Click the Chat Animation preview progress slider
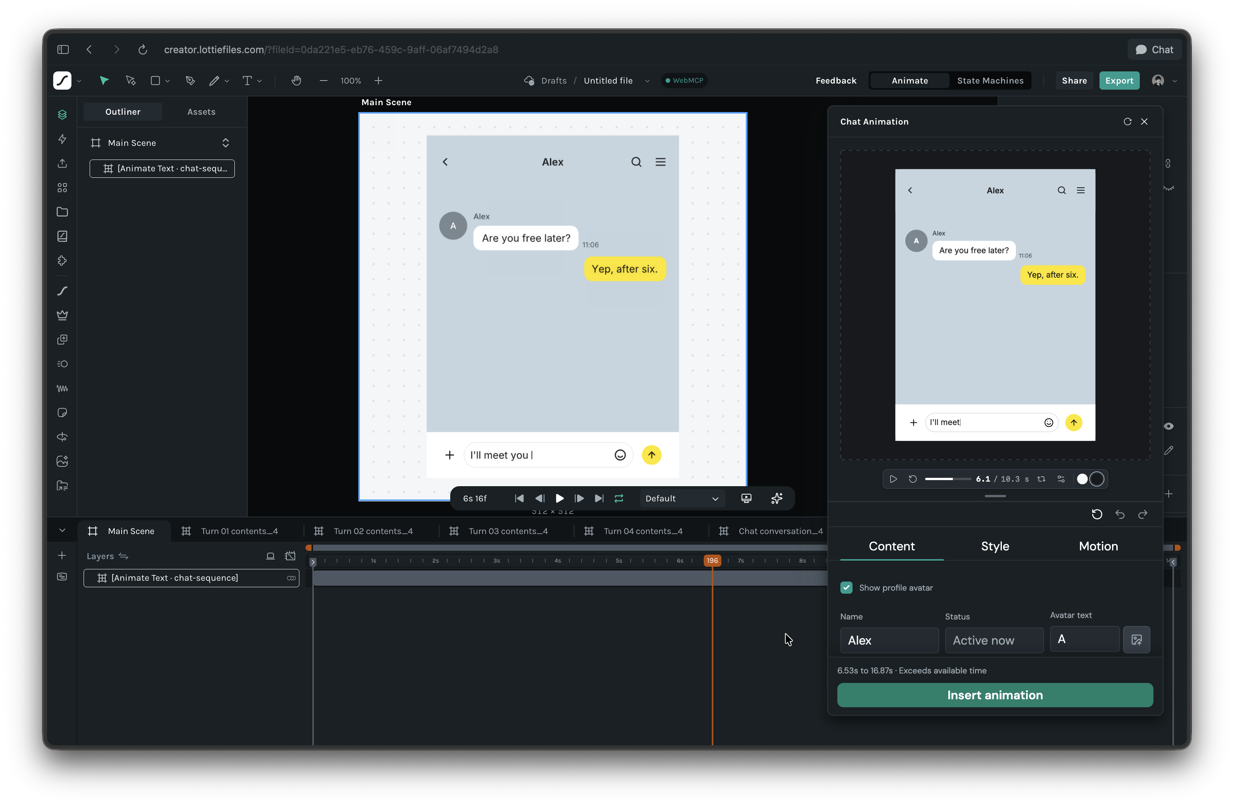Screen dimensions: 1234x806 [x=948, y=479]
